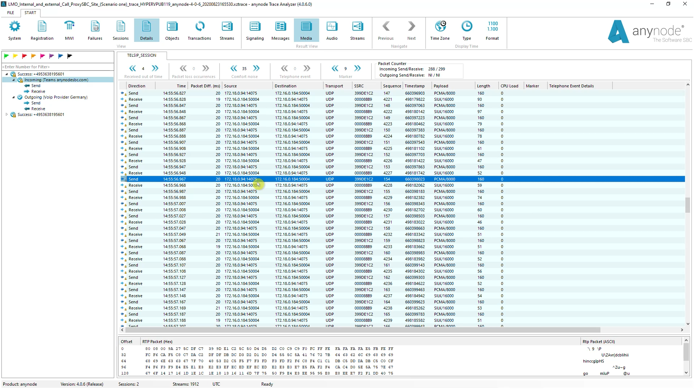The image size is (694, 390).
Task: Filter by the blue flag
Action: (x=60, y=56)
